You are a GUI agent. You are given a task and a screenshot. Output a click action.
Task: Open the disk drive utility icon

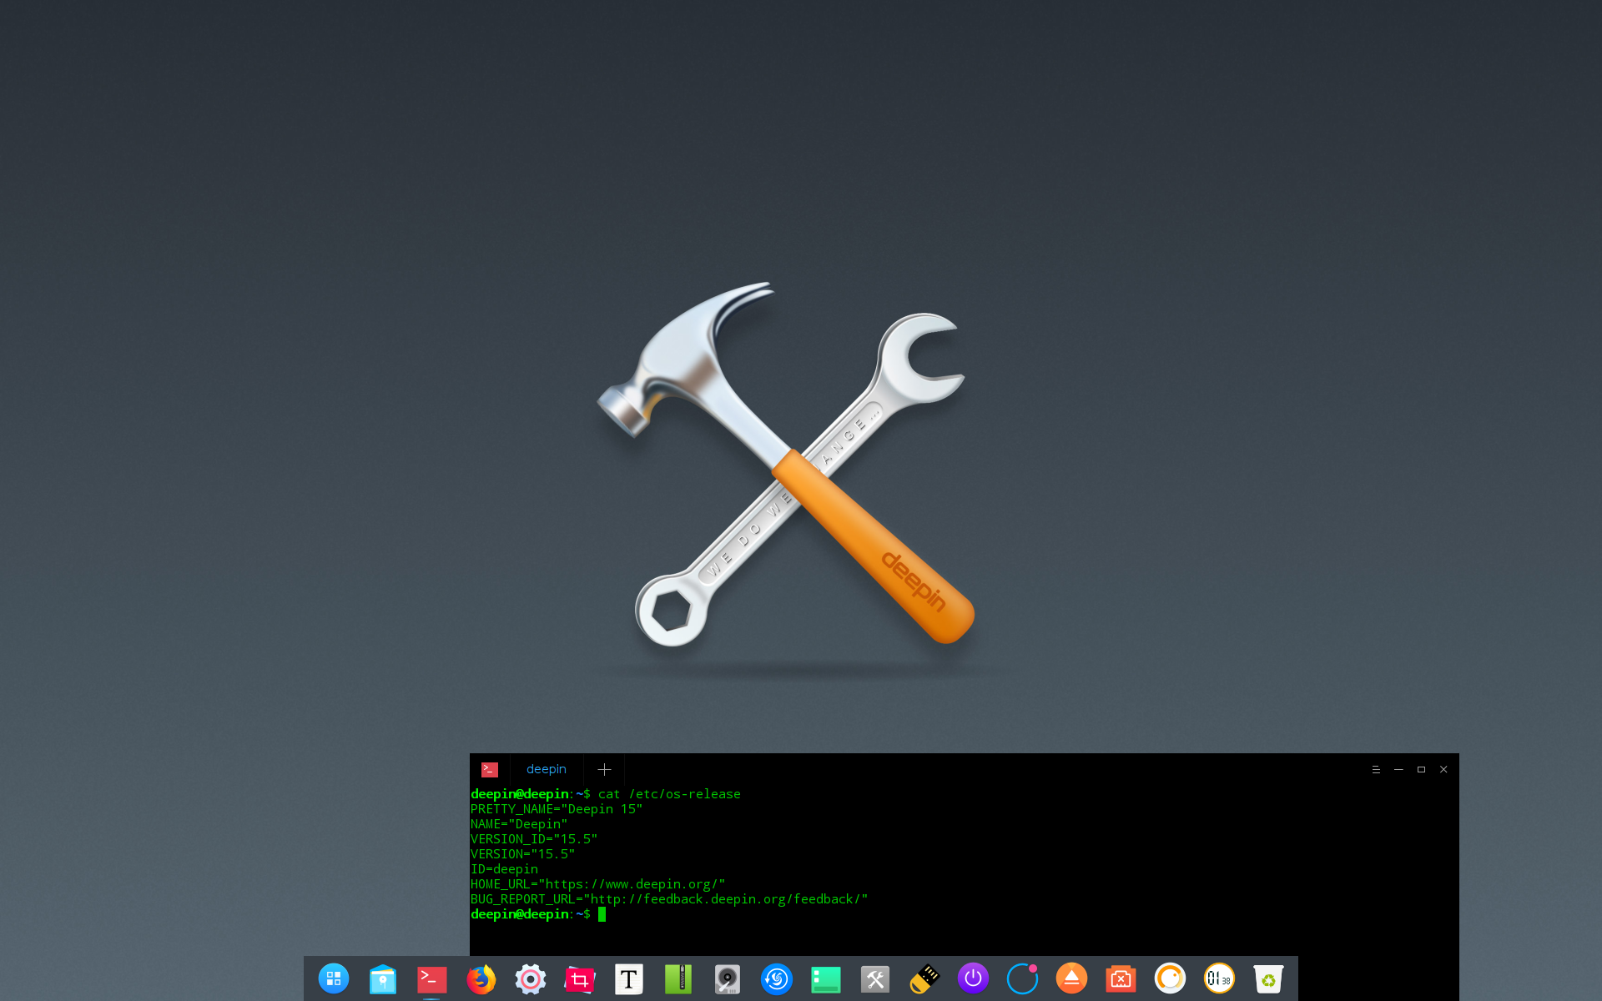pos(728,978)
